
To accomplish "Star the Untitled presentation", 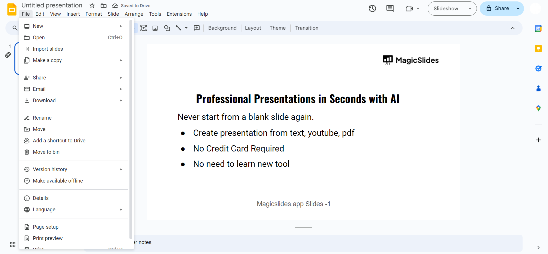I will coord(92,6).
